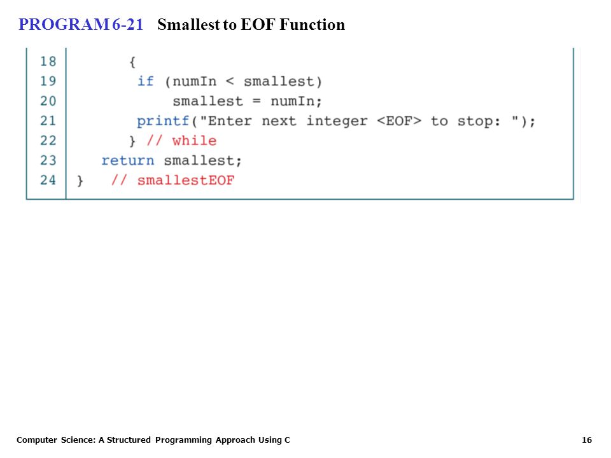
Task: Click the '// while' comment
Action: (x=181, y=141)
